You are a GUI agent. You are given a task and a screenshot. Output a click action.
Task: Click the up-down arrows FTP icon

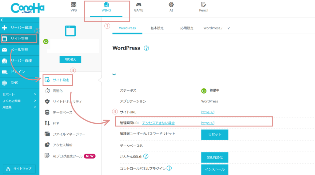tap(47, 123)
